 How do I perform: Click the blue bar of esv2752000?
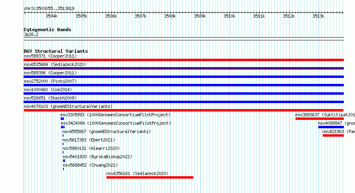(183, 85)
